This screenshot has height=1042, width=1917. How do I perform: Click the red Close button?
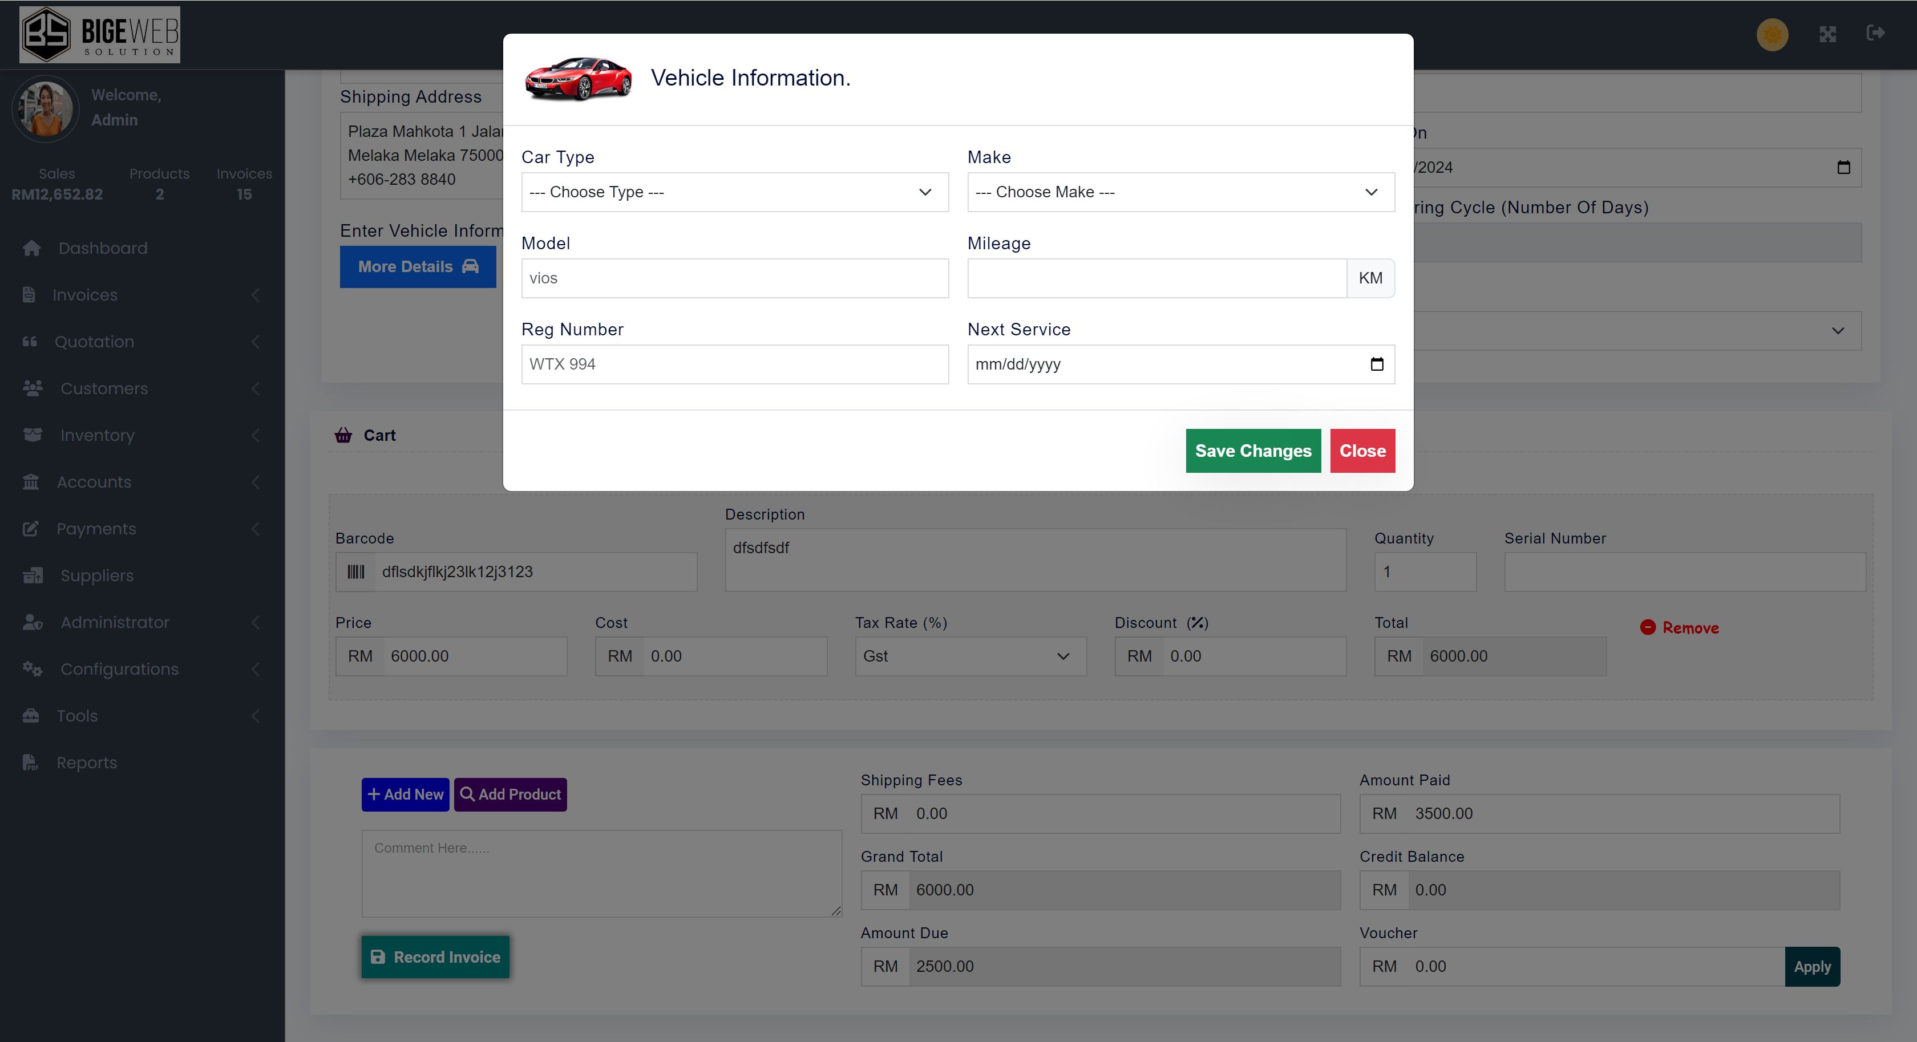pos(1362,451)
